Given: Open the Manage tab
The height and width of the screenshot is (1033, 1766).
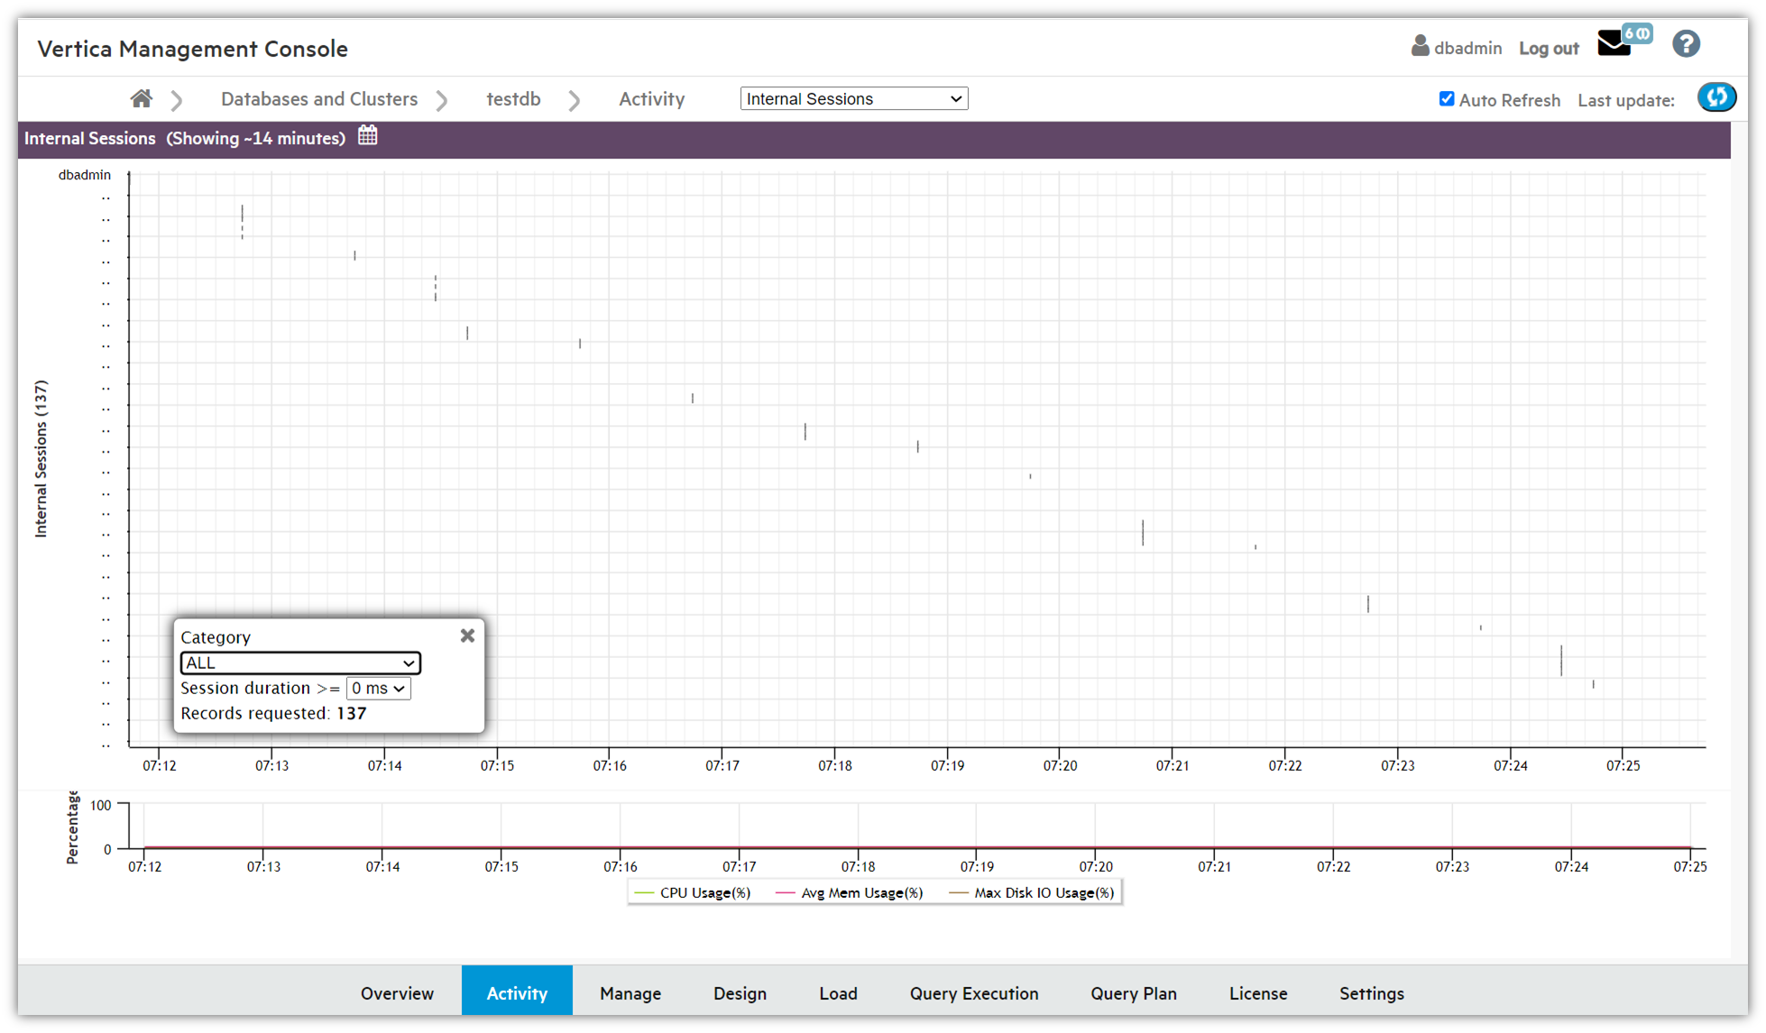Looking at the screenshot, I should [630, 992].
